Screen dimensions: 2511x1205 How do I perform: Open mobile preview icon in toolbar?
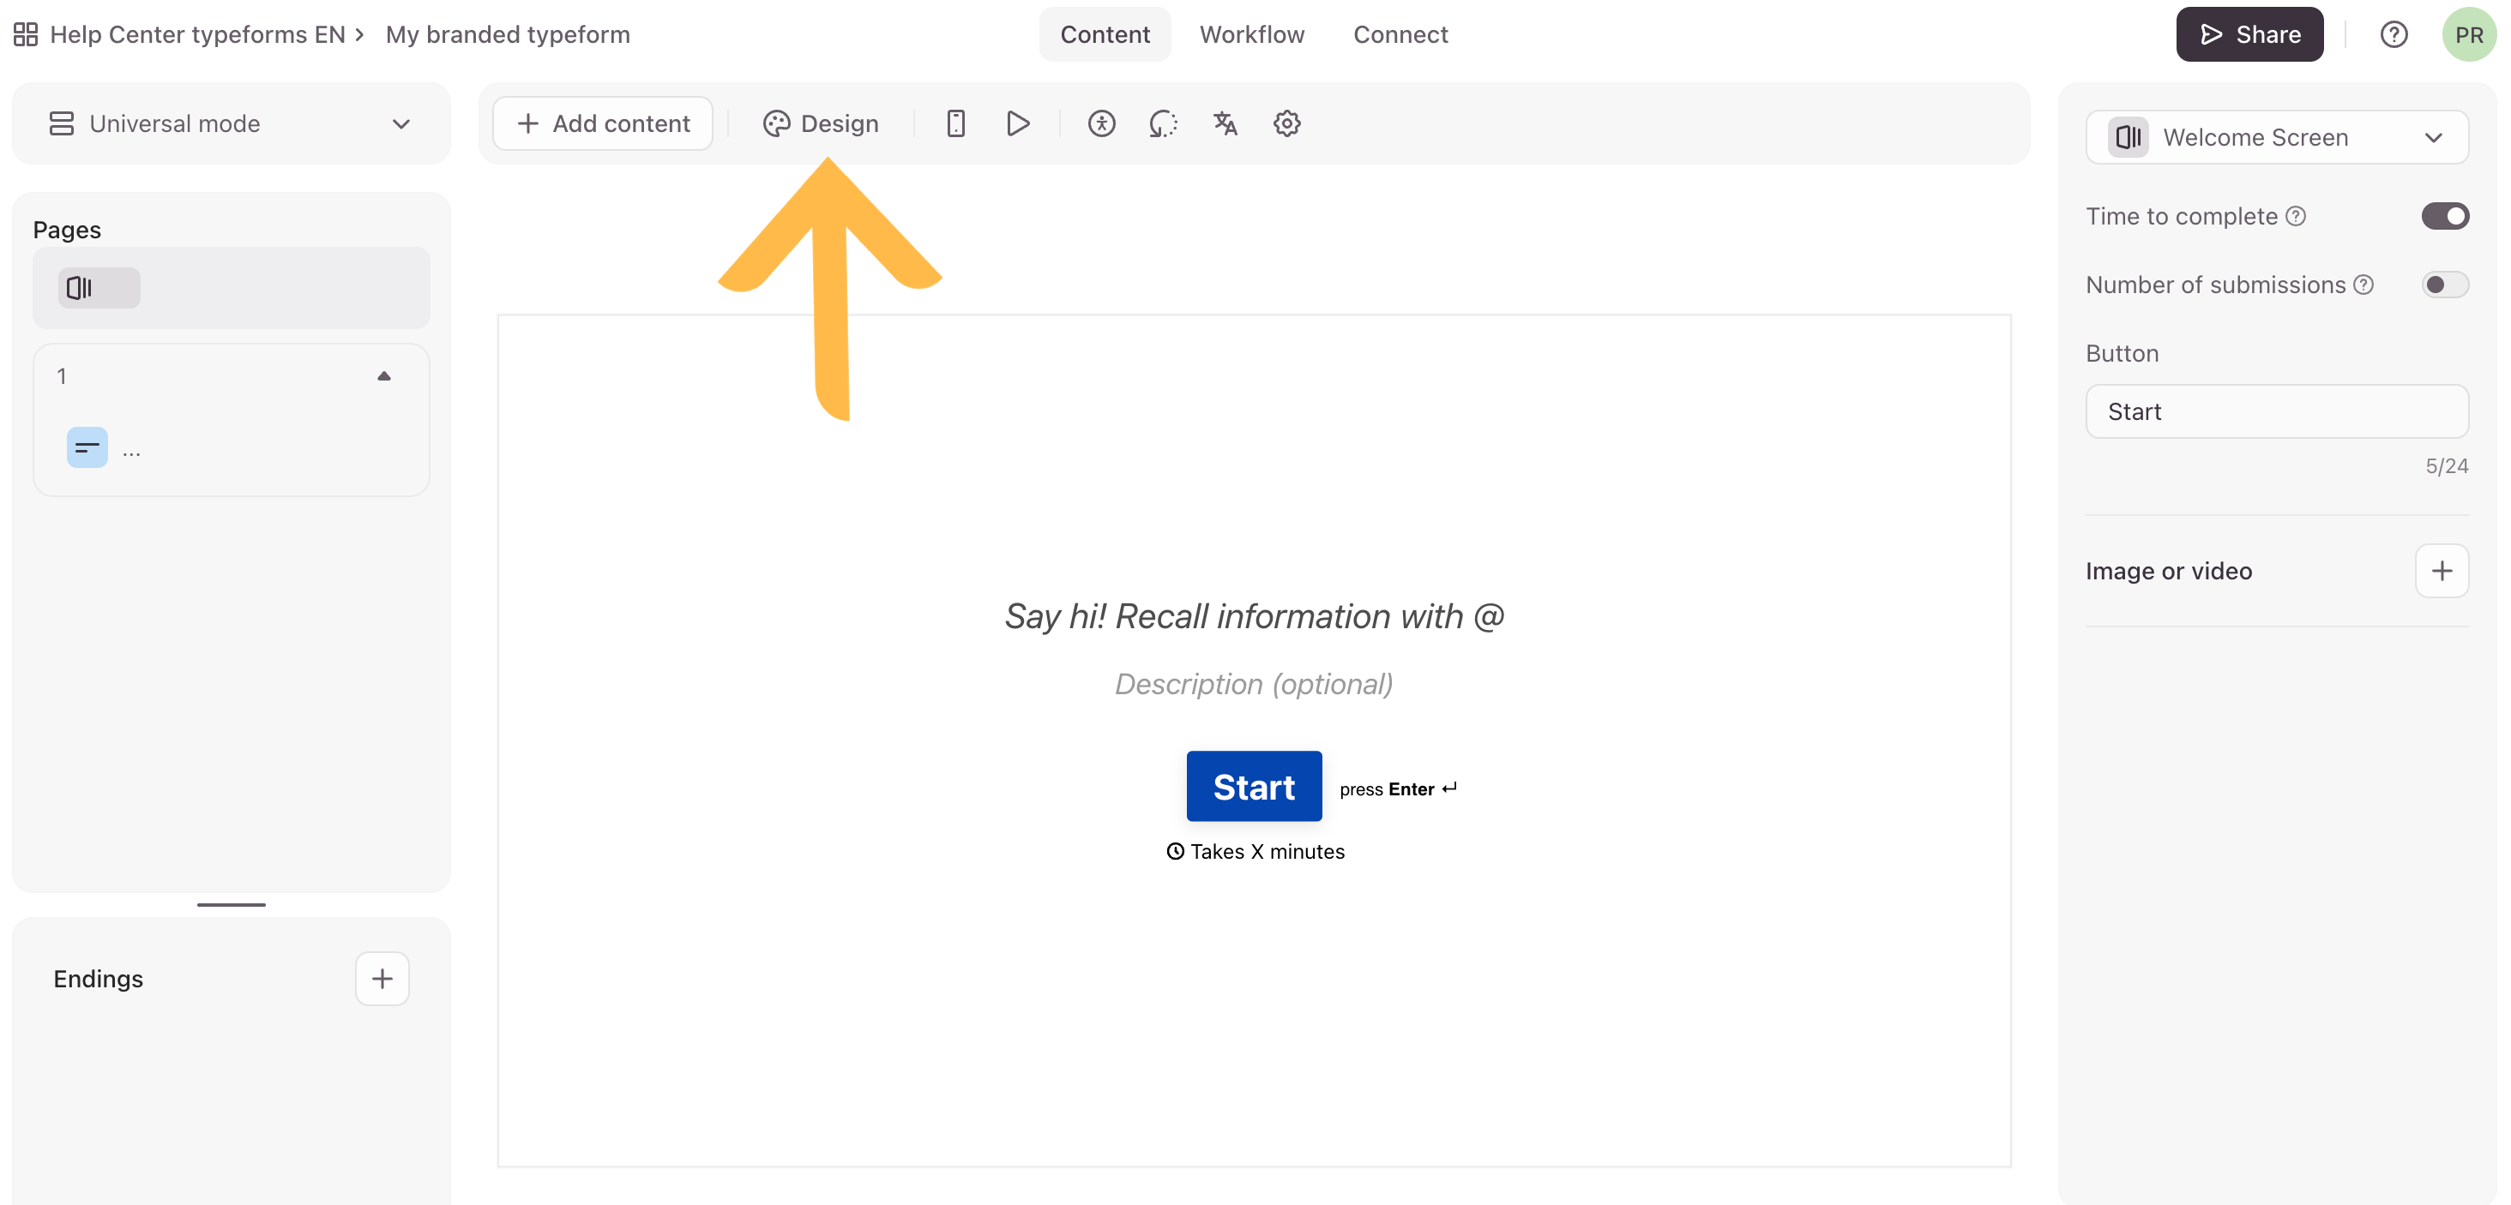tap(955, 123)
